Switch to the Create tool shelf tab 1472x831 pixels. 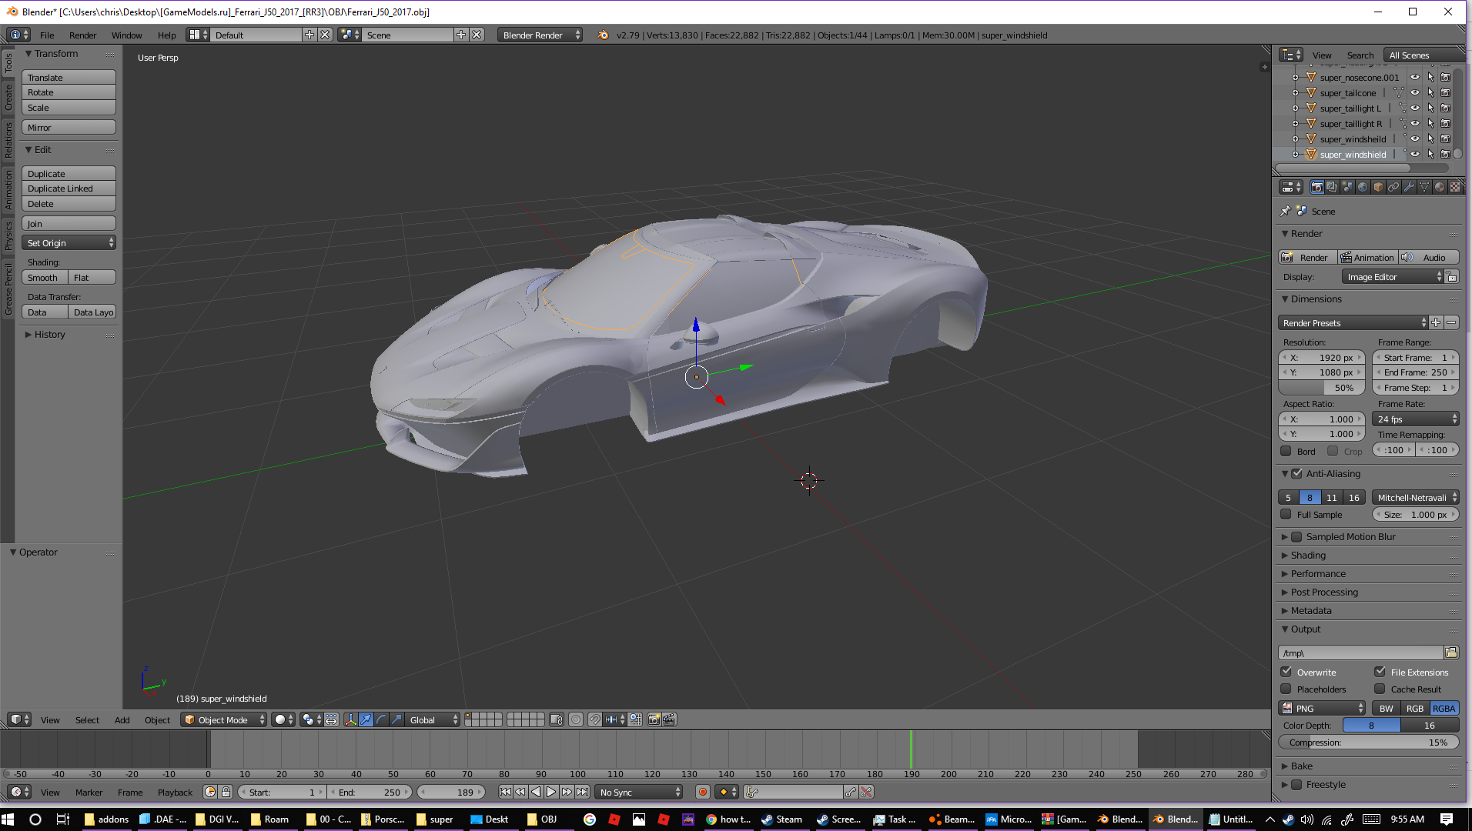(8, 98)
